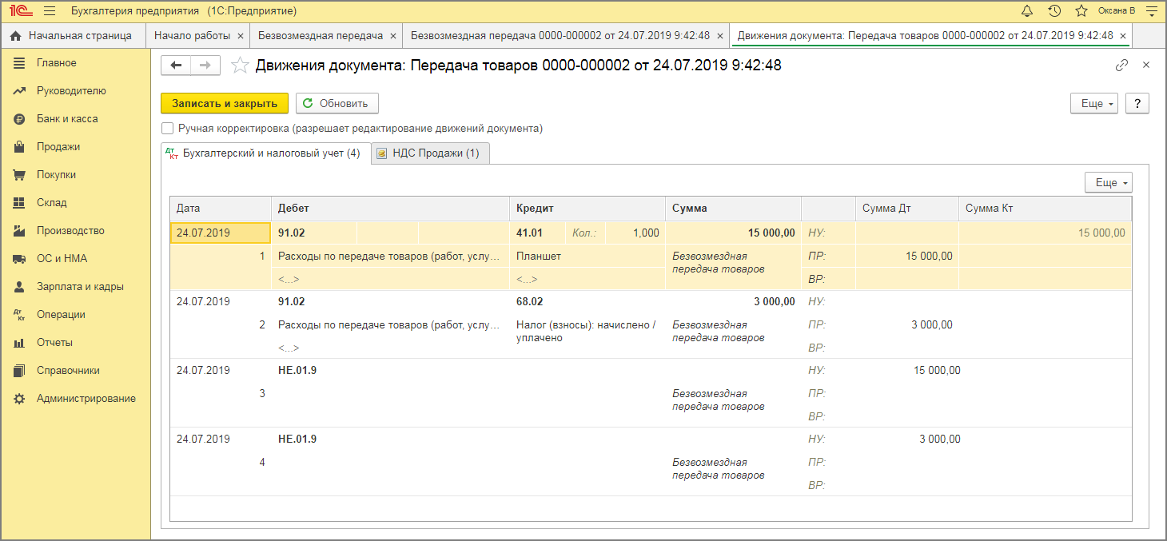This screenshot has width=1167, height=541.
Task: Add document movements to favorites star
Action: point(239,66)
